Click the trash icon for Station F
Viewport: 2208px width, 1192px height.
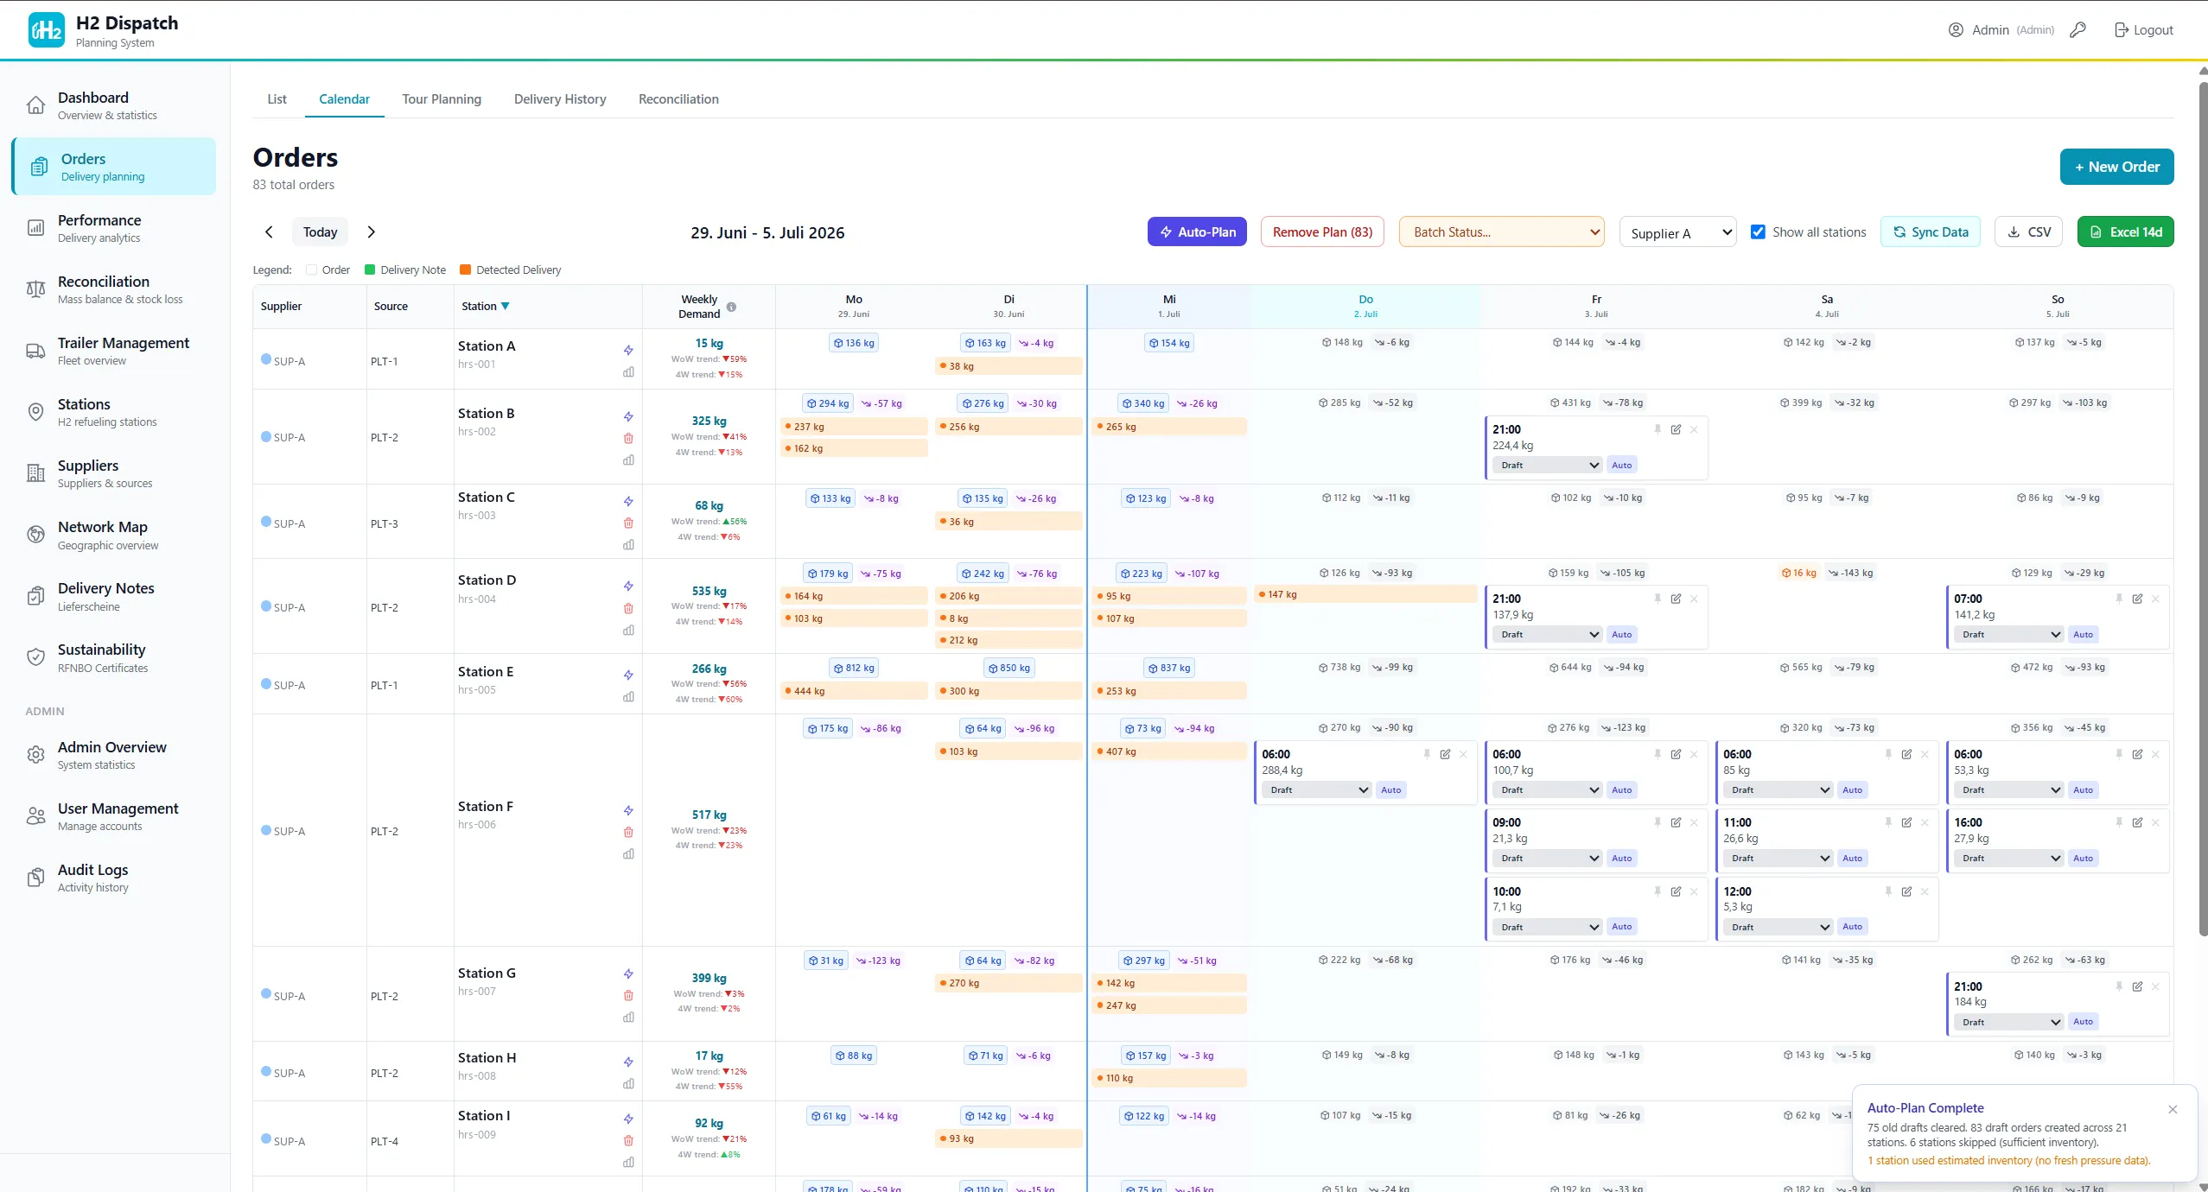(628, 832)
